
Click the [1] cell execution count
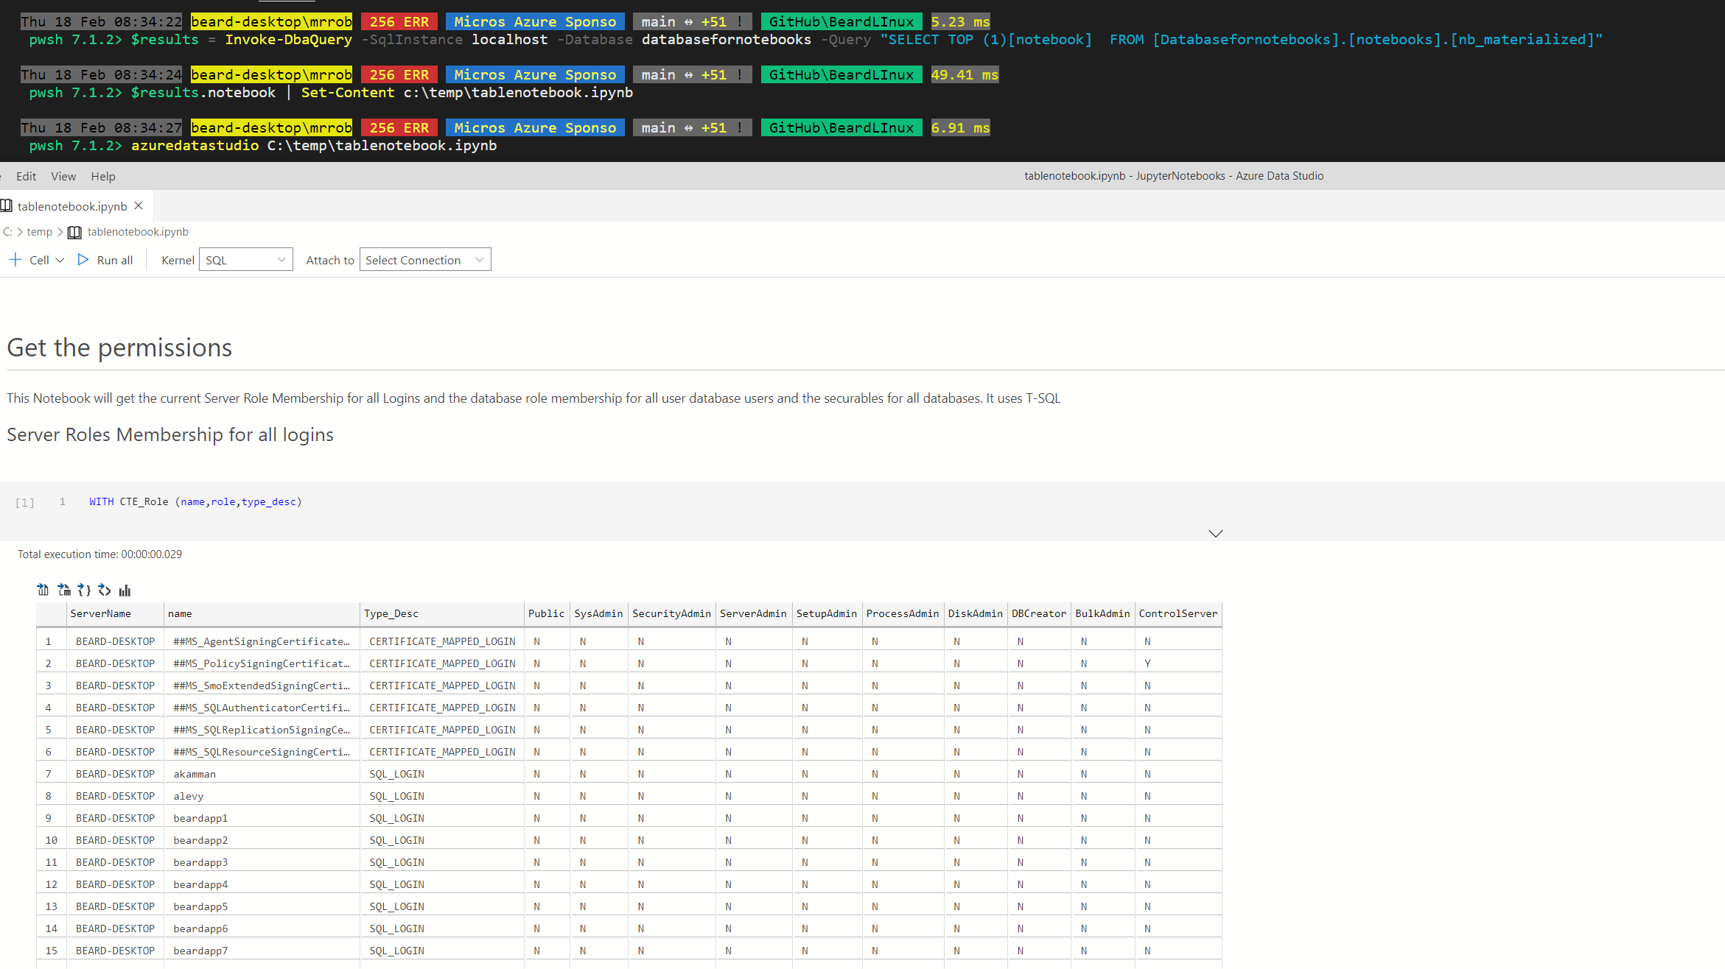[25, 502]
